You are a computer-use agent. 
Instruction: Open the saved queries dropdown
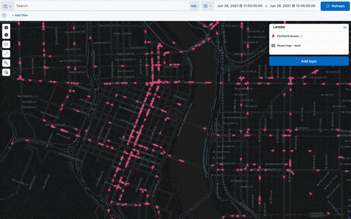(x=7, y=6)
